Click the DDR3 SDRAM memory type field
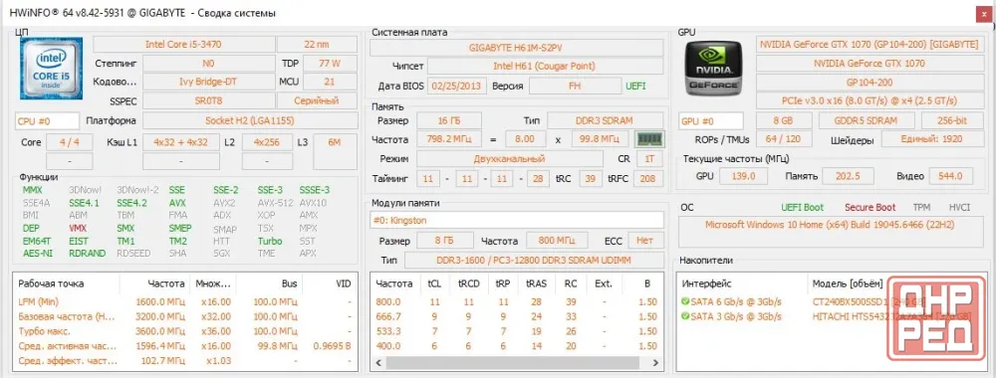This screenshot has height=378, width=996. point(606,120)
